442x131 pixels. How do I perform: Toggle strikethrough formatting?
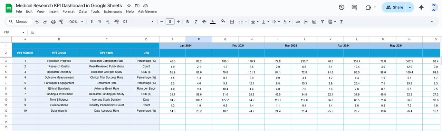pos(204,22)
